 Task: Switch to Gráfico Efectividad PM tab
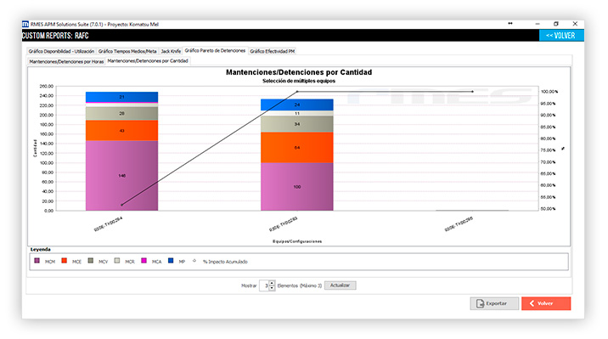click(273, 51)
